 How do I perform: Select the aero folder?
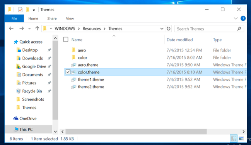[x=82, y=50]
